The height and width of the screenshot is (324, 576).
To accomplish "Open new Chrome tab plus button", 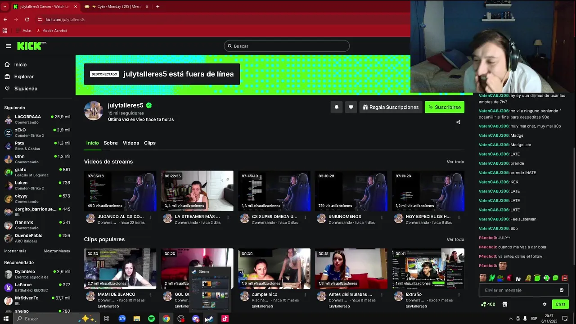I will (x=157, y=7).
